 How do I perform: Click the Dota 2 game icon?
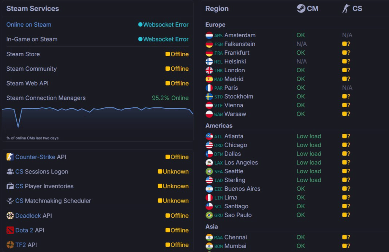coord(10,230)
